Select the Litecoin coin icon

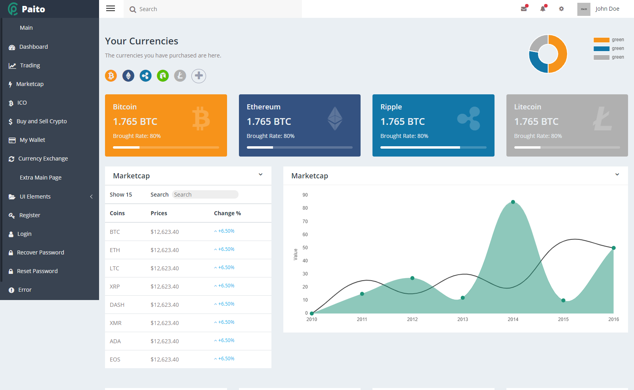point(180,76)
